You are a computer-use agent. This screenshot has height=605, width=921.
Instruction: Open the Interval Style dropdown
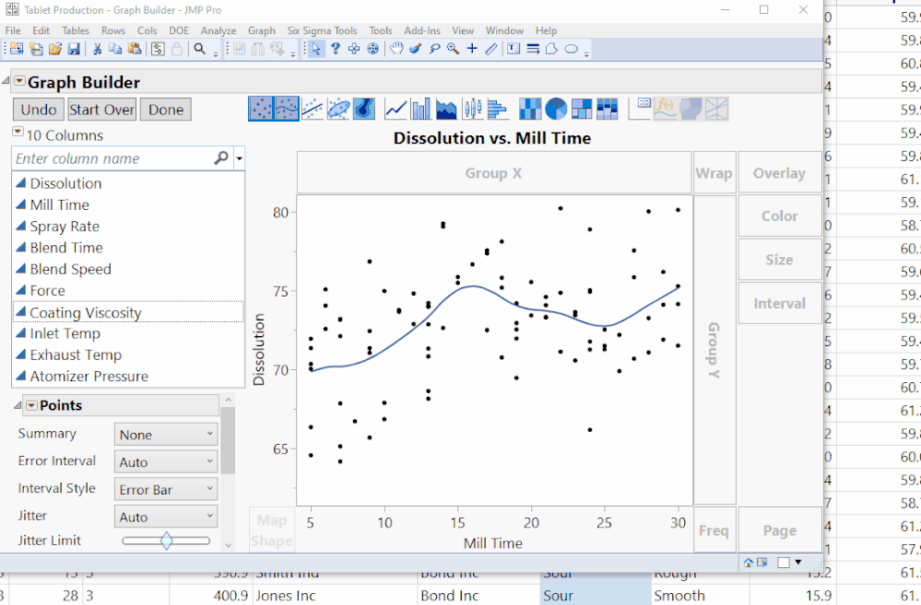coord(166,489)
